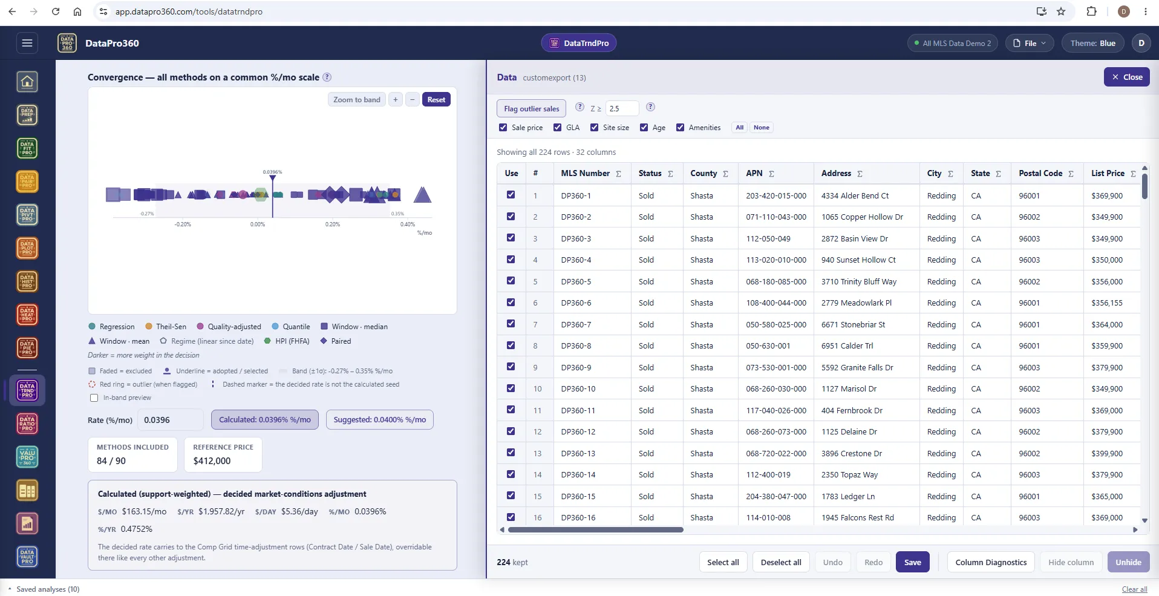
Task: Open the Data Pair Pro icon
Action: tap(27, 182)
